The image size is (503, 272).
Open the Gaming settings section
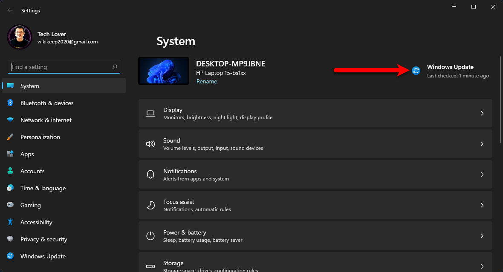coord(64,205)
